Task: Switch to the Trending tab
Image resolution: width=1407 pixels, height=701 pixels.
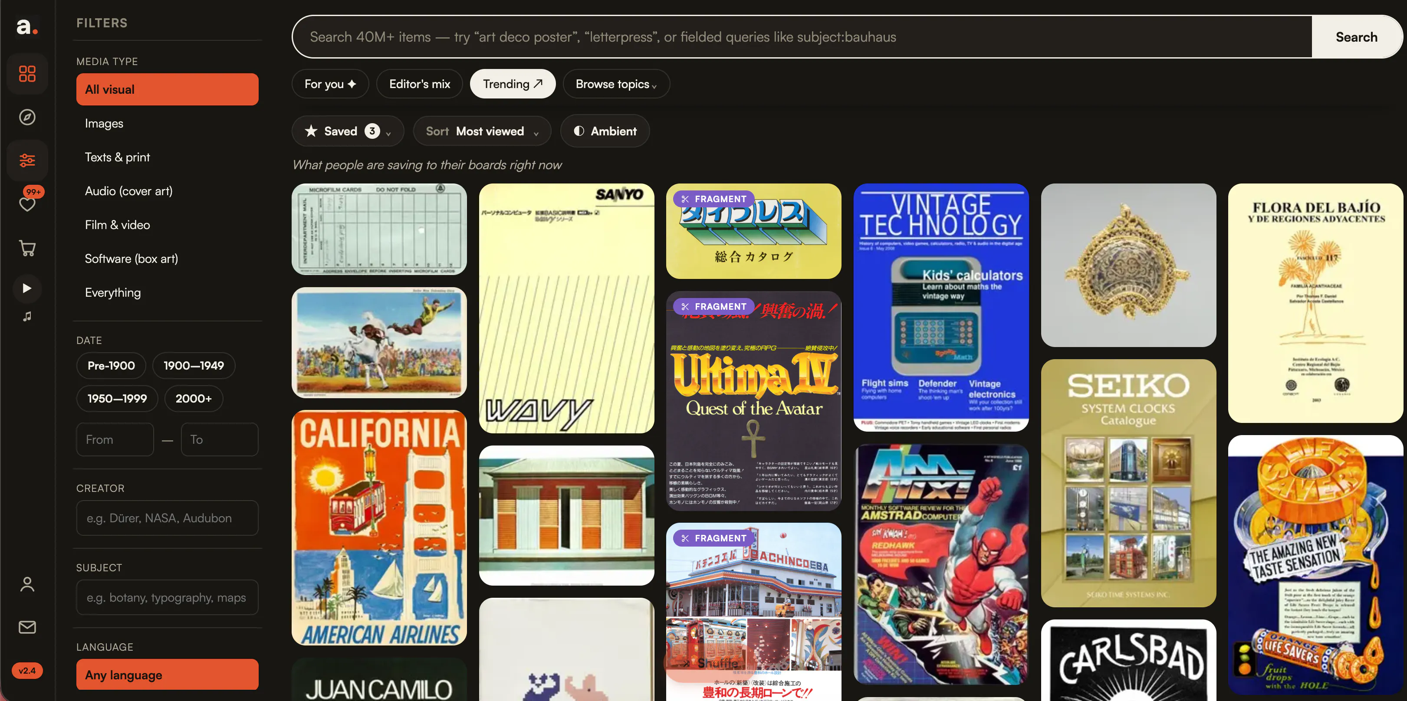Action: [x=513, y=84]
